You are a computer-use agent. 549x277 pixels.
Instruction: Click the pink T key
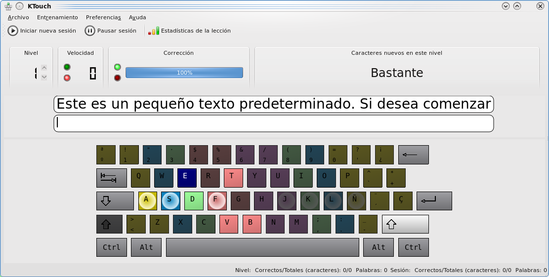[234, 178]
